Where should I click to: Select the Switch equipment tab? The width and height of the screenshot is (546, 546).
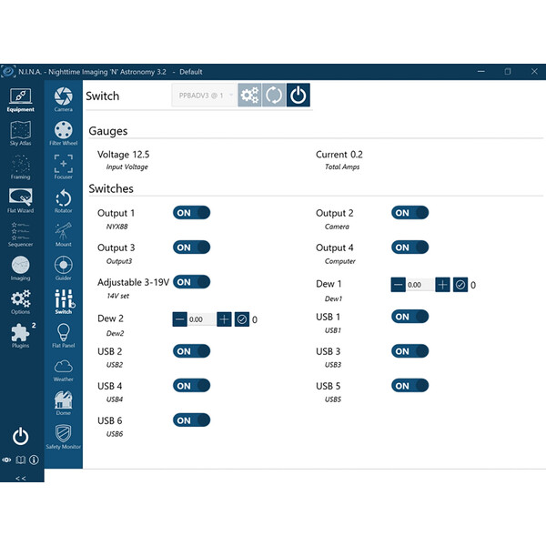64,302
